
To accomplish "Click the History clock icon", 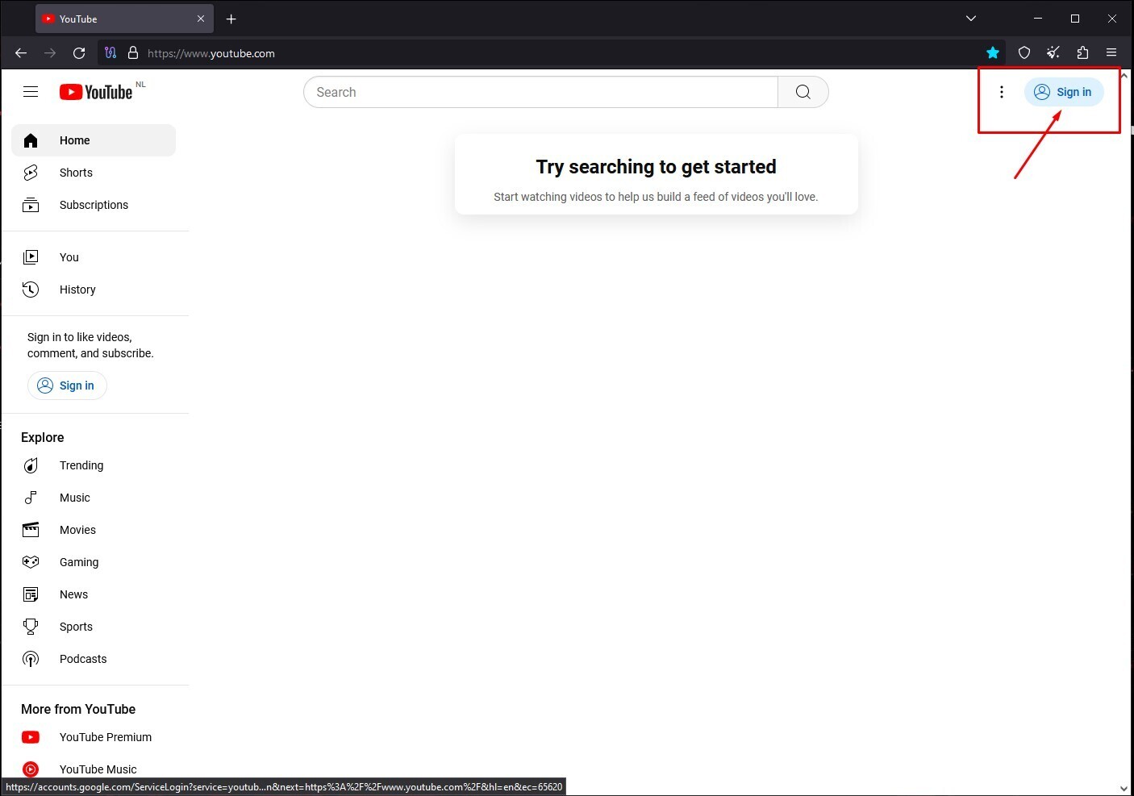I will click(31, 290).
